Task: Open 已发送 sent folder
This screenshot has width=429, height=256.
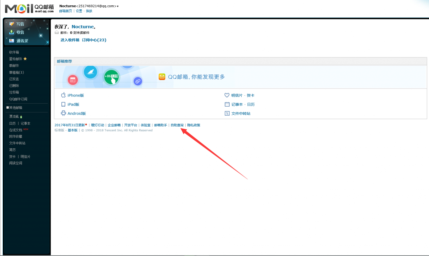Action: point(14,79)
